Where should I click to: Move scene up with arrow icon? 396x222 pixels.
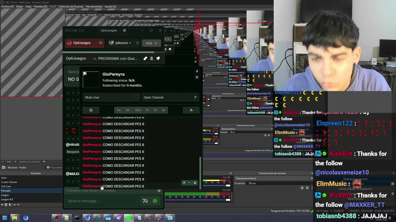[x=14, y=205]
